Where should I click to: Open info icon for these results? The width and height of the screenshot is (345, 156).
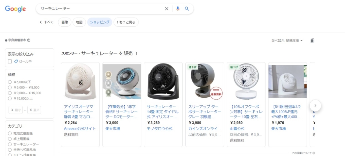(314, 153)
